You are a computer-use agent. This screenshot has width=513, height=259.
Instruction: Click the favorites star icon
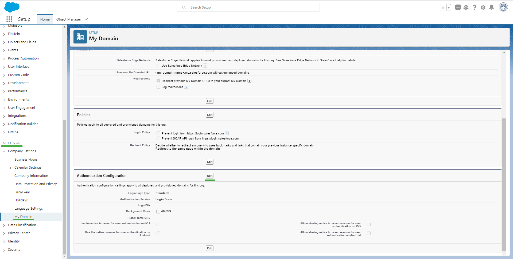click(x=443, y=7)
